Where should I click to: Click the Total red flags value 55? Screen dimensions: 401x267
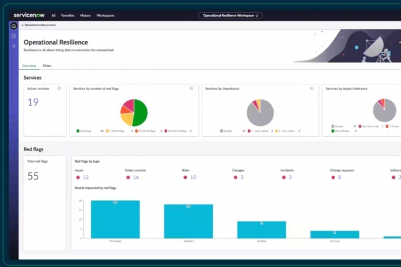pyautogui.click(x=33, y=176)
